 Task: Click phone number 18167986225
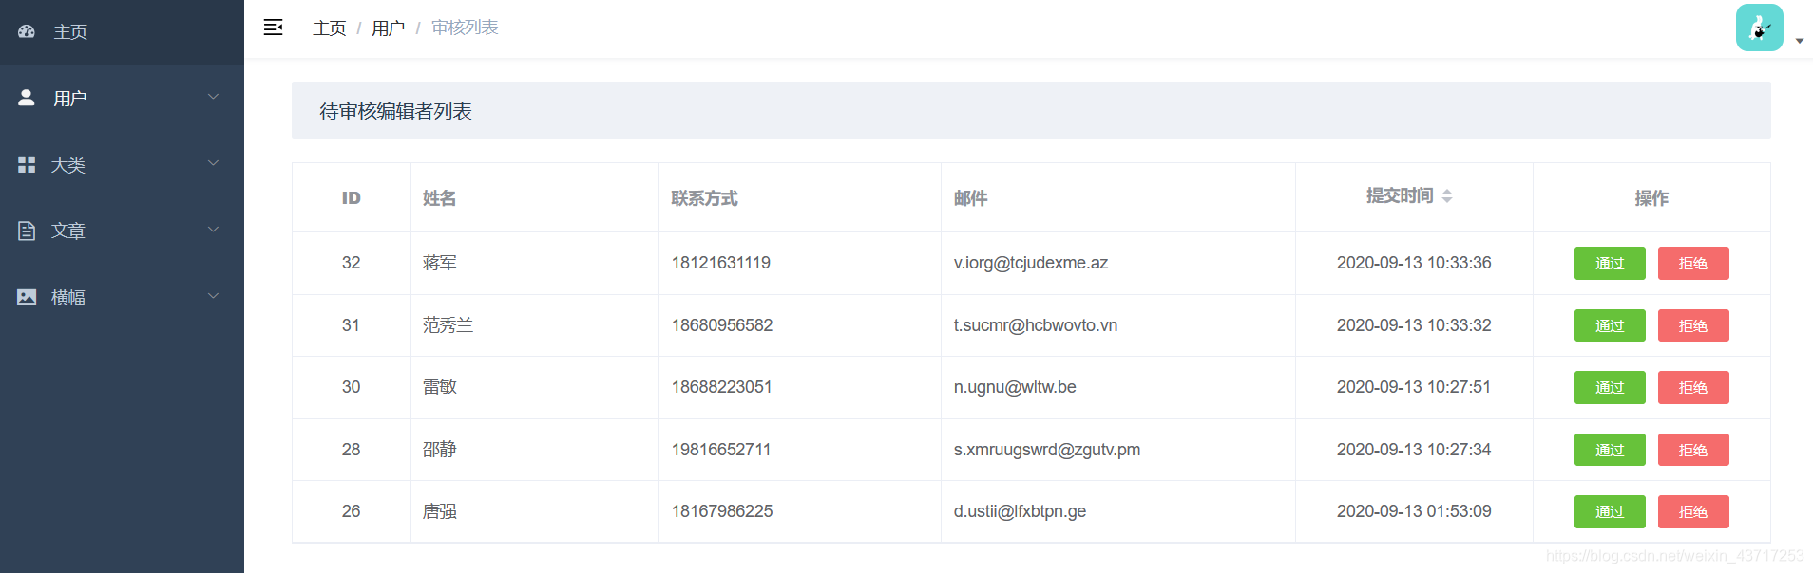click(x=722, y=511)
